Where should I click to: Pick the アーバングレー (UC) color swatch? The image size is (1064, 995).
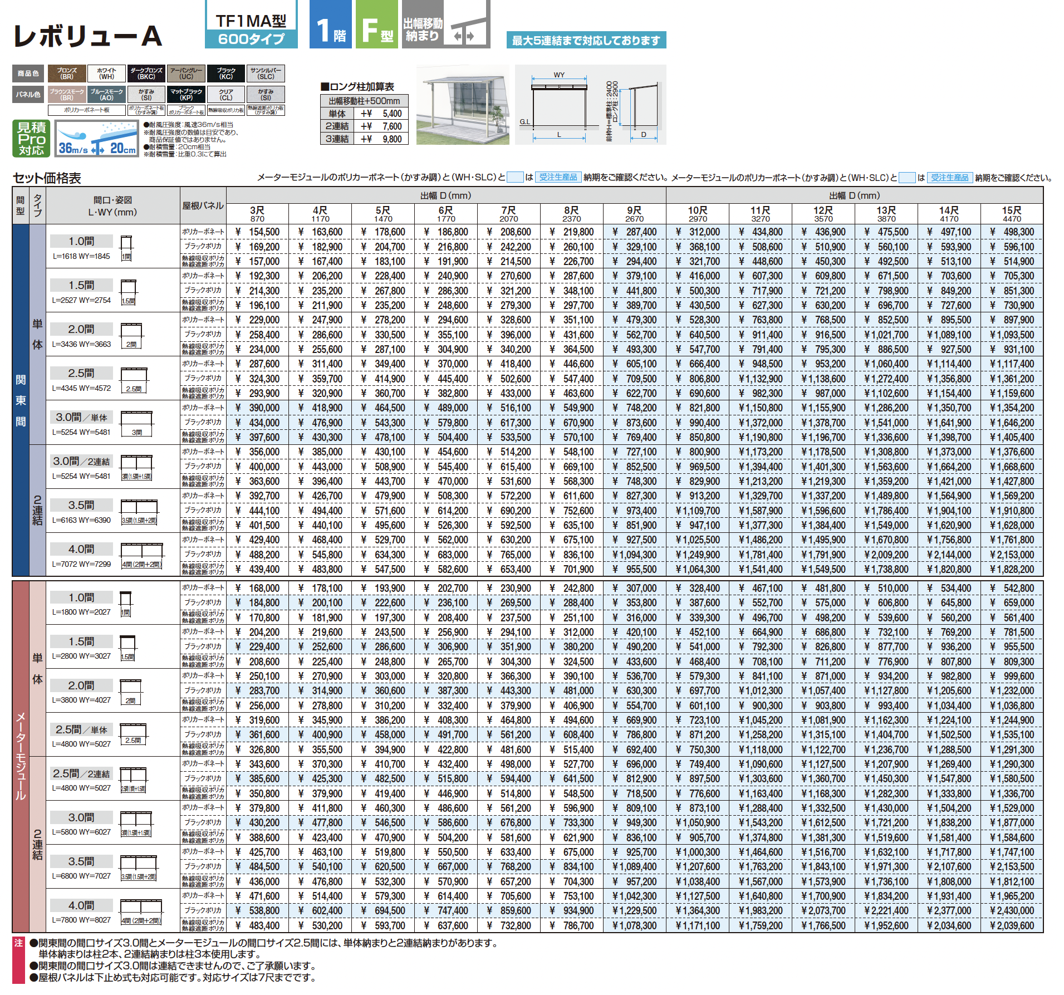[186, 73]
